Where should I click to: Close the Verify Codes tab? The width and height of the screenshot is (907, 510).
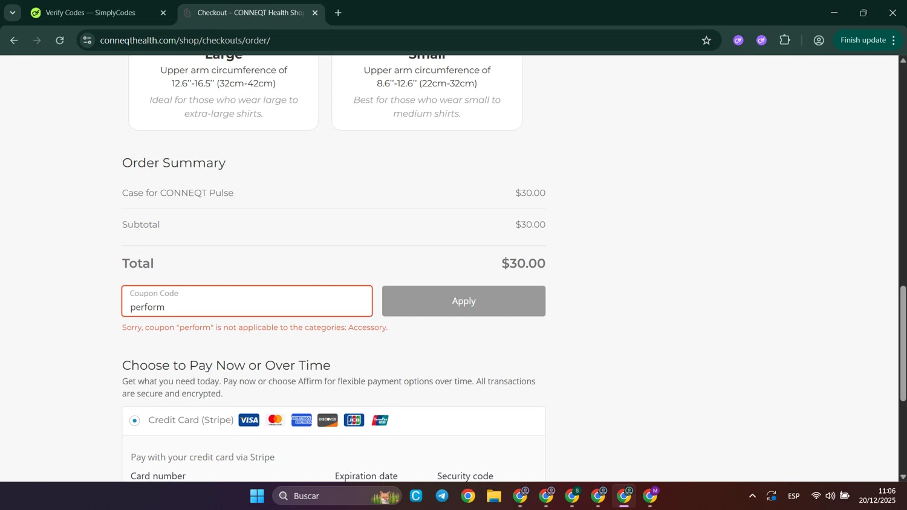(163, 13)
